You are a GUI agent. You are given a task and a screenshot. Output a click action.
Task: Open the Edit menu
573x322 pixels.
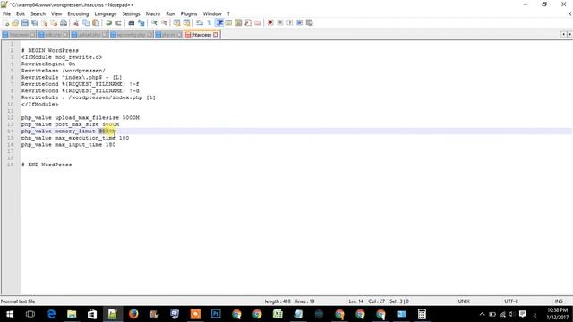[21, 14]
